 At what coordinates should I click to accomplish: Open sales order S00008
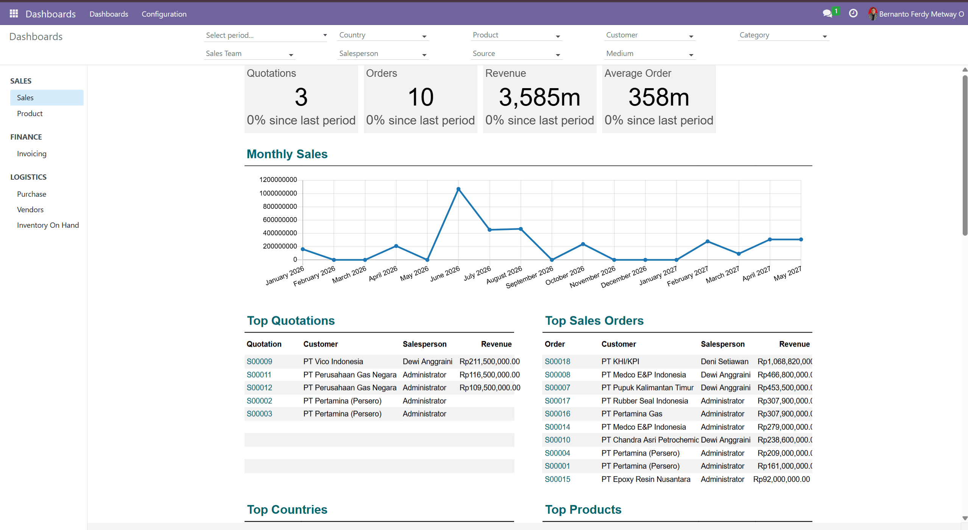(557, 375)
